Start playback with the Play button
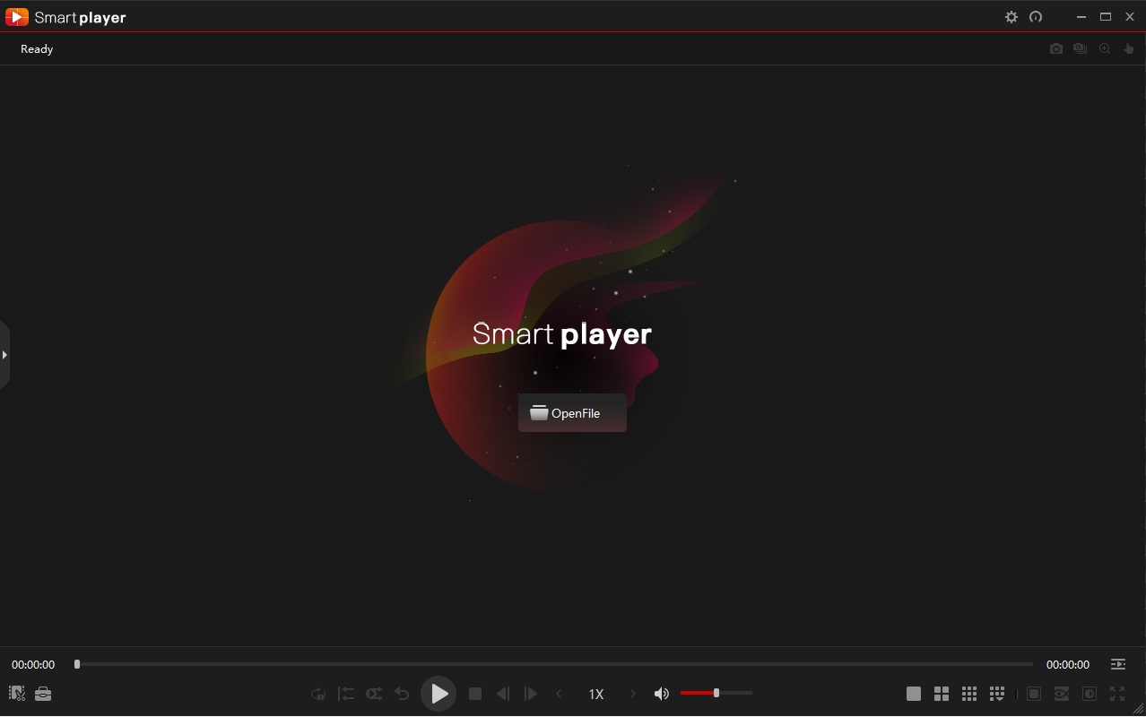This screenshot has height=717, width=1146. click(x=438, y=694)
